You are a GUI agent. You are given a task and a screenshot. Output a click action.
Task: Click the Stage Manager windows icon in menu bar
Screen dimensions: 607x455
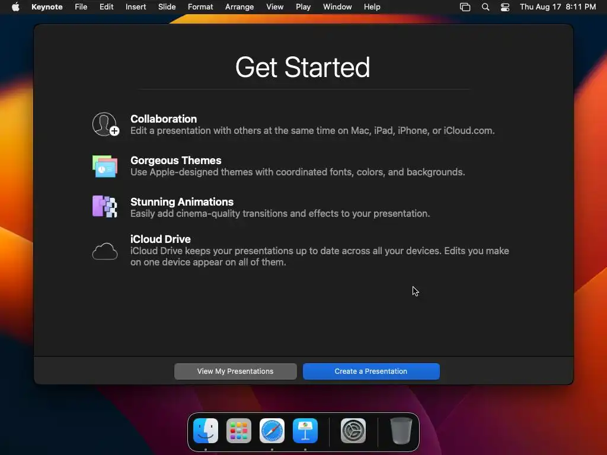point(465,7)
